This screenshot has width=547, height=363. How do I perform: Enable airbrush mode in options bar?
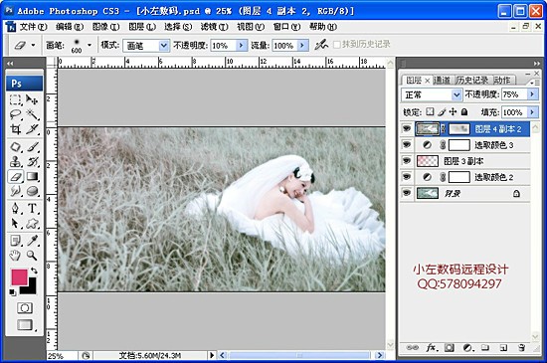coord(321,45)
